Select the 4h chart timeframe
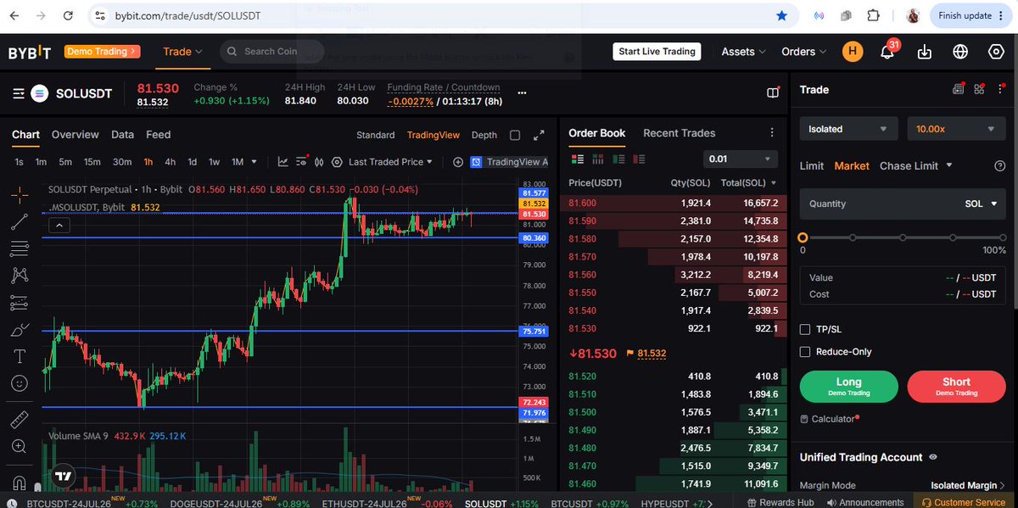1018x508 pixels. [x=171, y=162]
